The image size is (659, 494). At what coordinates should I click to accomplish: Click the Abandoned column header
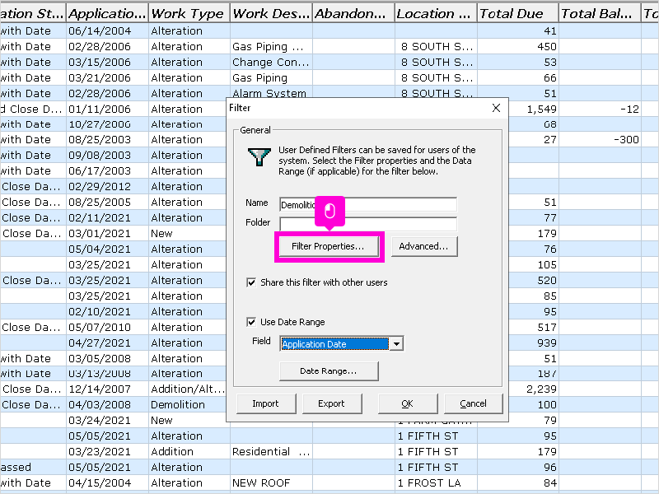pyautogui.click(x=353, y=13)
